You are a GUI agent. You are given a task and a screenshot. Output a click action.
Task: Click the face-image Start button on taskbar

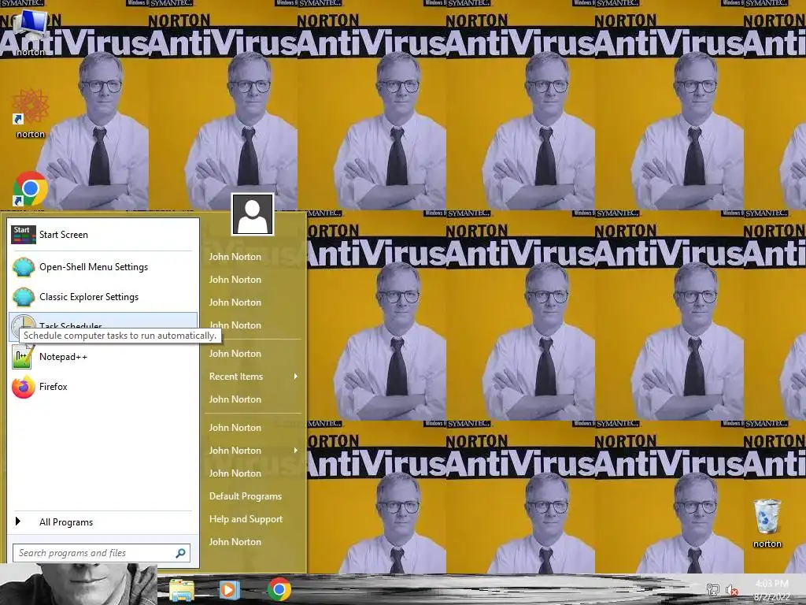point(78,584)
